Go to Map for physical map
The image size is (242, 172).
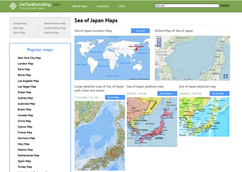click(x=219, y=94)
